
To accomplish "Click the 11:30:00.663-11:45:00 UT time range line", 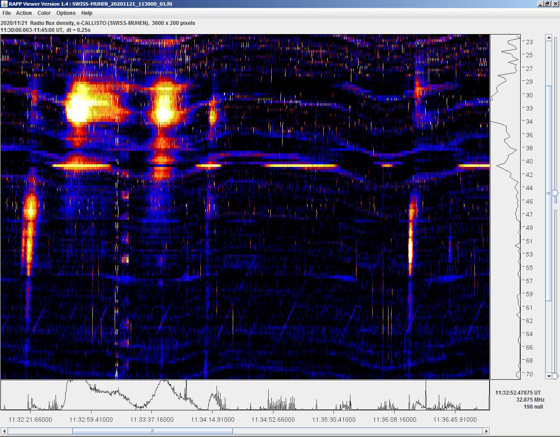I will coord(45,30).
